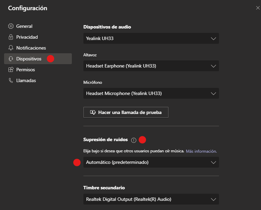The image size is (261, 210).
Task: Click the Dispositivos headset icon
Action: point(11,59)
